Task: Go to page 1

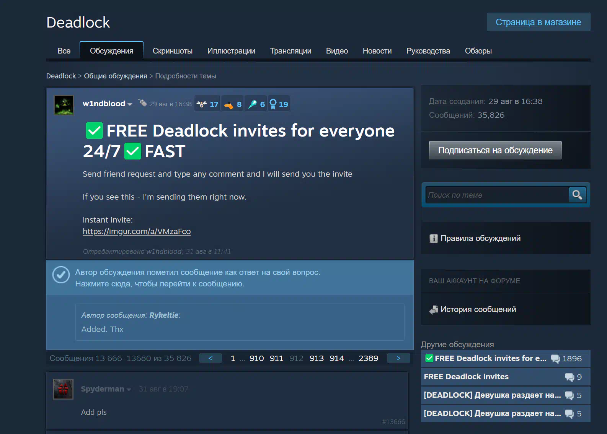Action: (x=233, y=358)
